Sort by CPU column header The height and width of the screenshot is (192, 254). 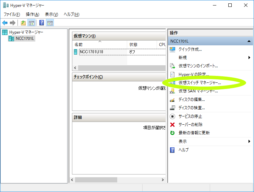point(161,44)
